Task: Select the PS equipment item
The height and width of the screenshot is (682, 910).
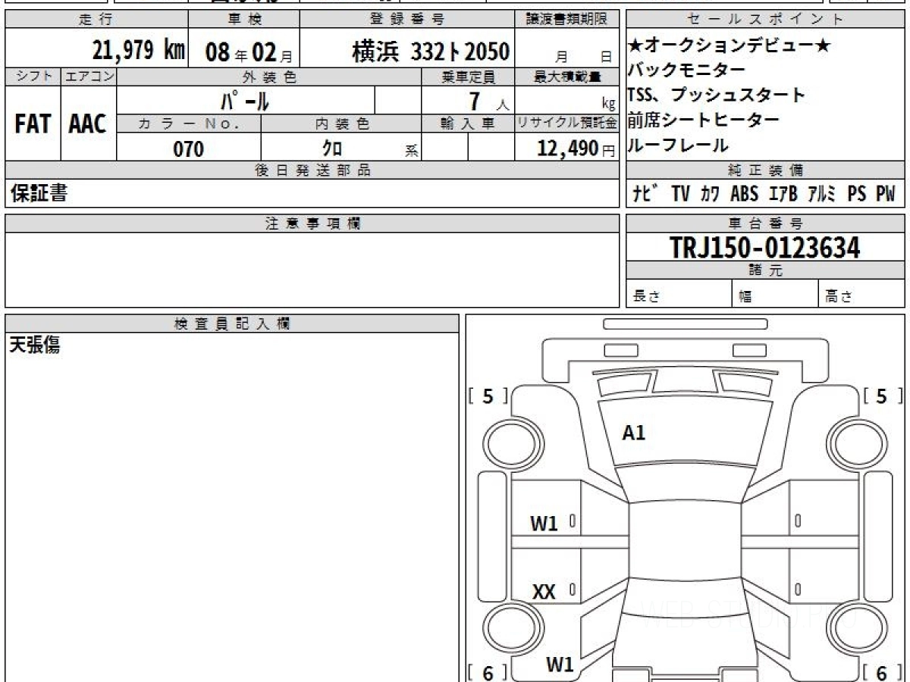Action: coord(857,195)
